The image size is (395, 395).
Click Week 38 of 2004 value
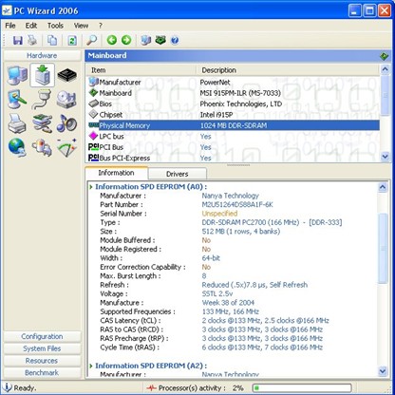(x=228, y=303)
